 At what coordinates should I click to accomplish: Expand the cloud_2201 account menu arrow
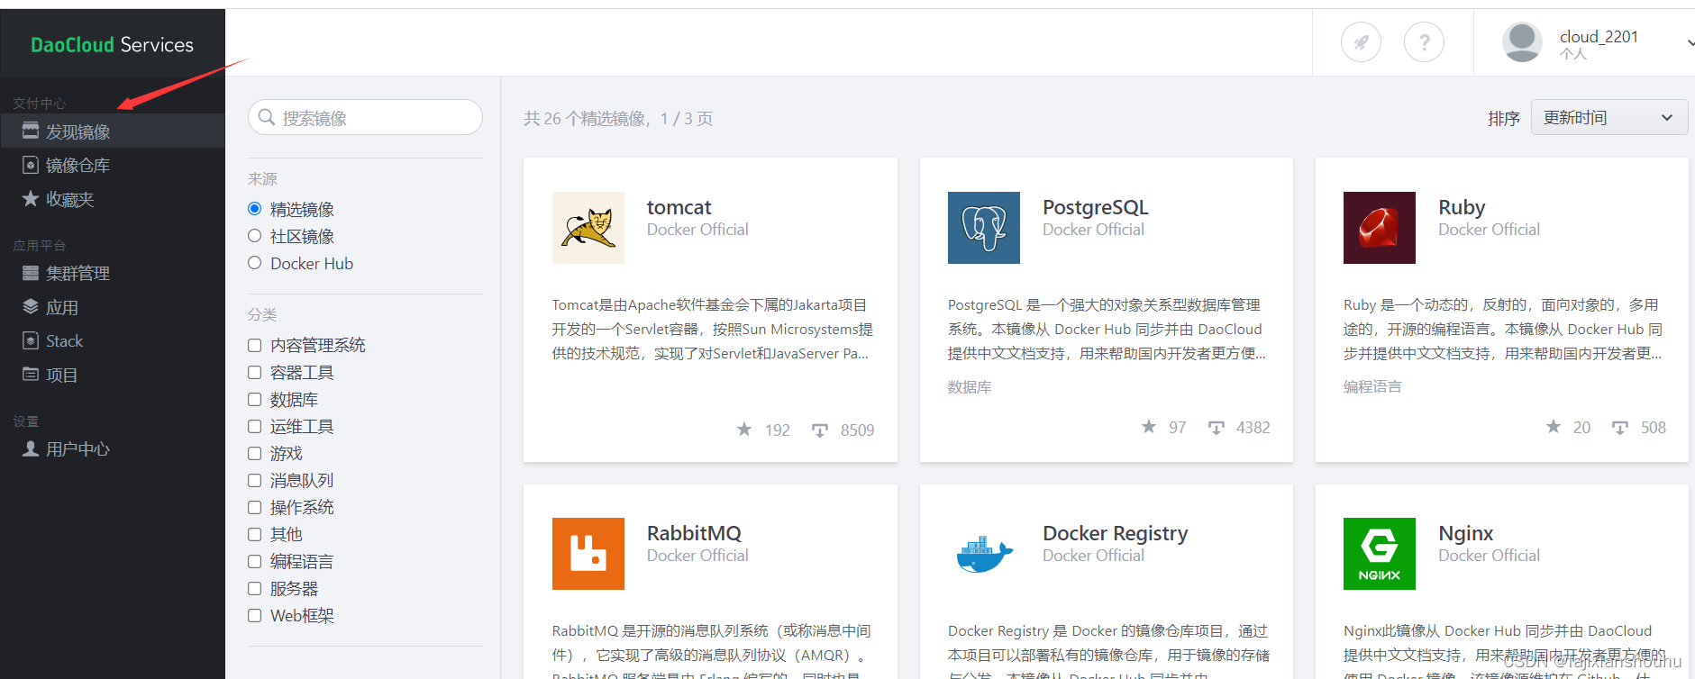click(x=1690, y=42)
